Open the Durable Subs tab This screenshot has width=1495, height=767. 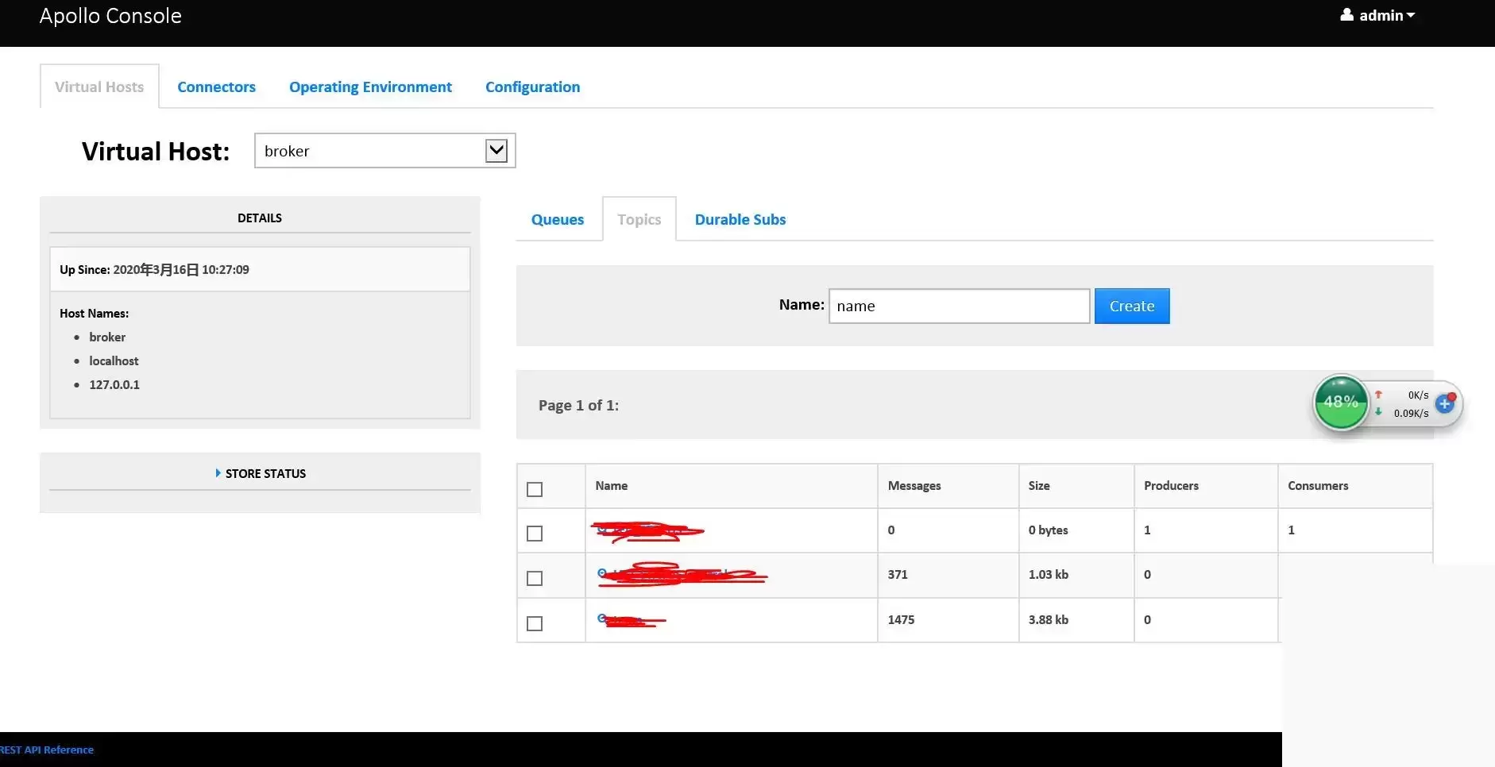(740, 219)
